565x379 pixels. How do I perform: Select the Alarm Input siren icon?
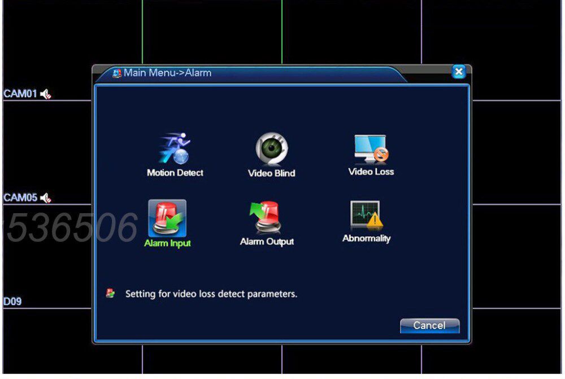(x=167, y=218)
